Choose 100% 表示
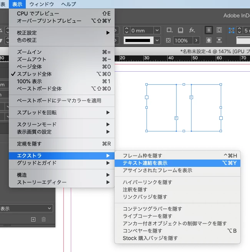The width and height of the screenshot is (250, 252). (x=62, y=81)
